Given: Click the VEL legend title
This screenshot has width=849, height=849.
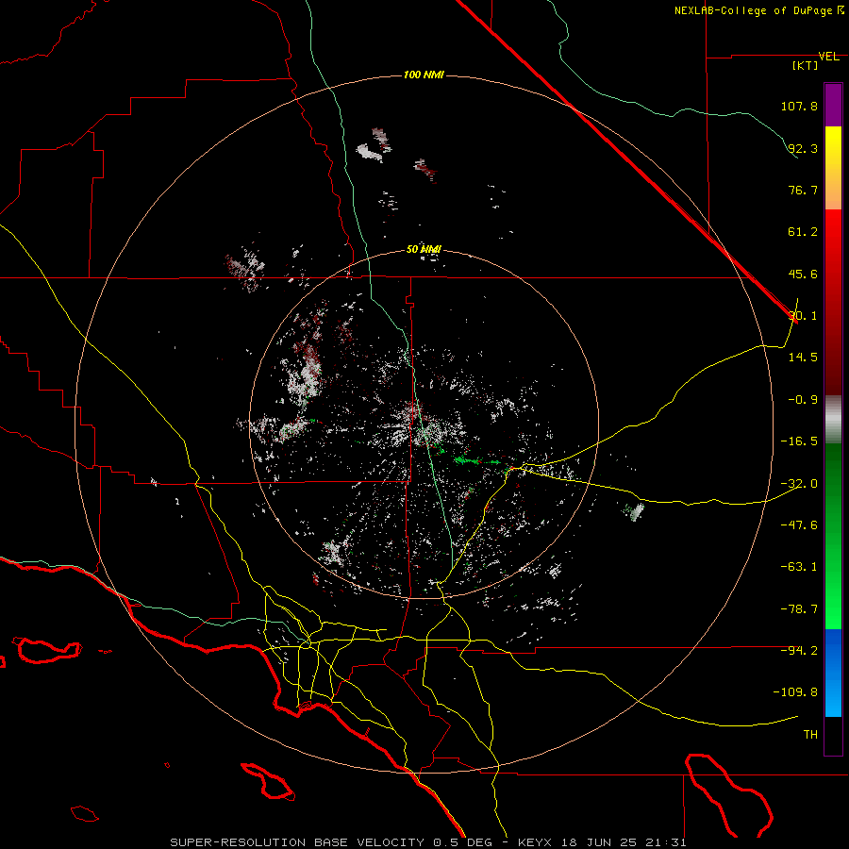Looking at the screenshot, I should tap(828, 57).
